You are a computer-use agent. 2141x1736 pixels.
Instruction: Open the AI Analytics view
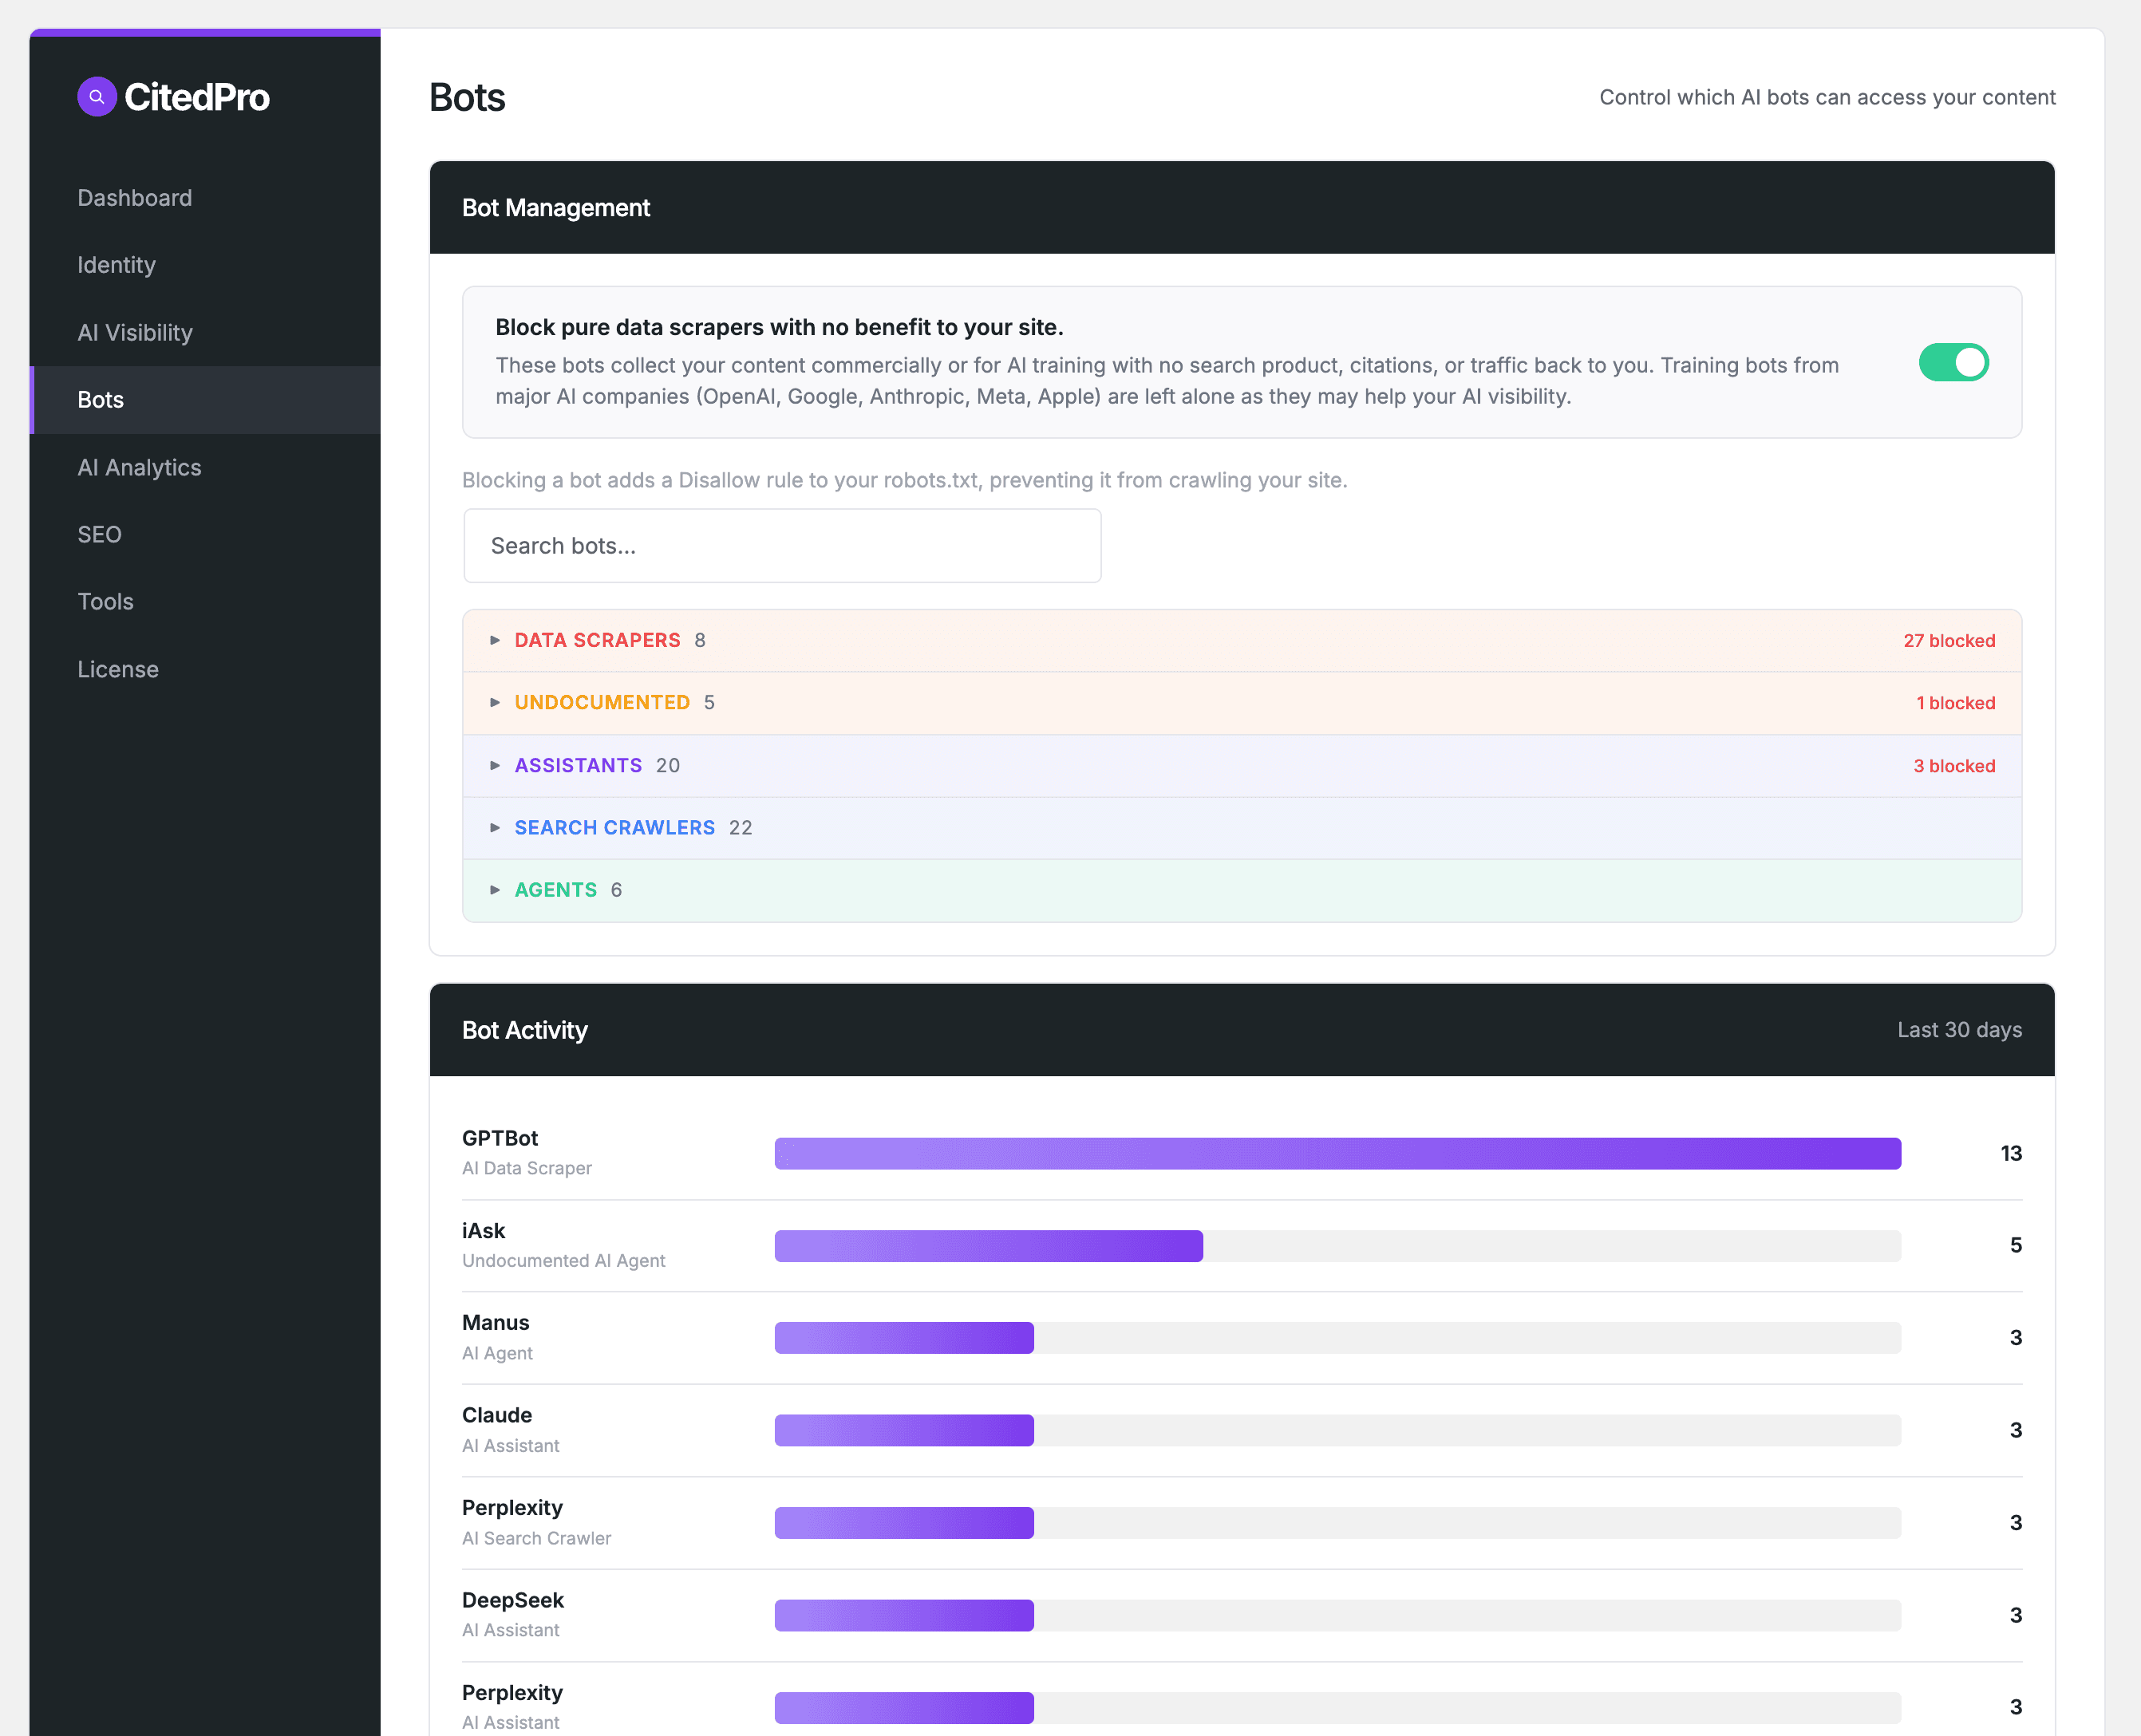(139, 467)
